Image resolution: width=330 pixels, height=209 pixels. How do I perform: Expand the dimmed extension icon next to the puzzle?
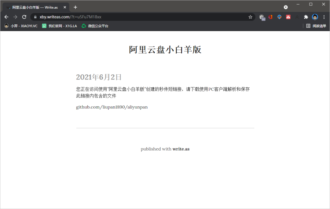(297, 17)
